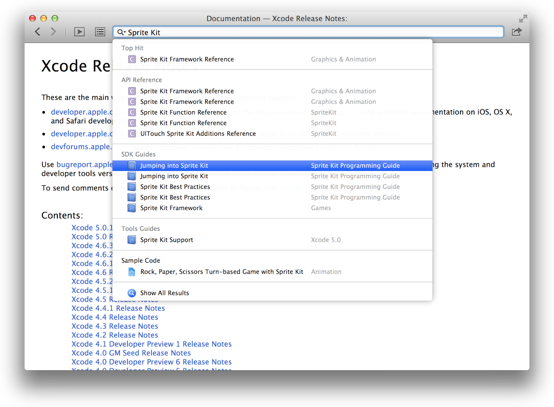Click the Rock, Paper, Scissors sample code icon
The image size is (554, 407).
pos(132,272)
